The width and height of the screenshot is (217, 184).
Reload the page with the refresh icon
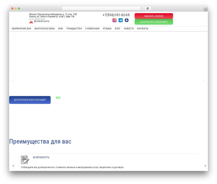[141, 9]
